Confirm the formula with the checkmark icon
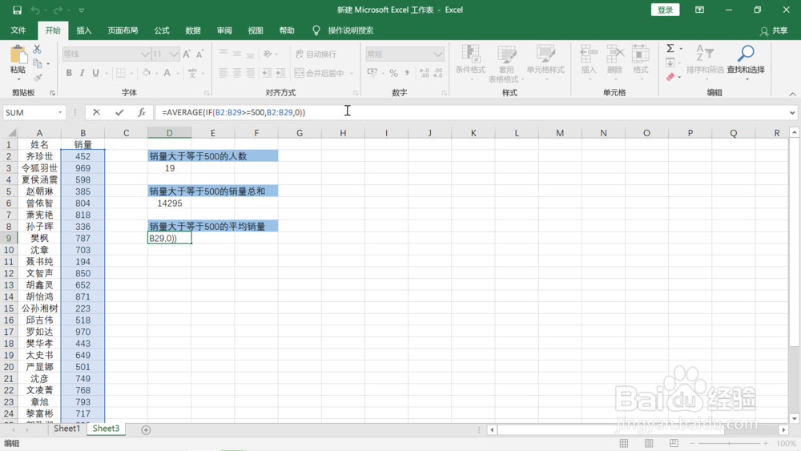Screen dimensions: 801x451 (119, 112)
